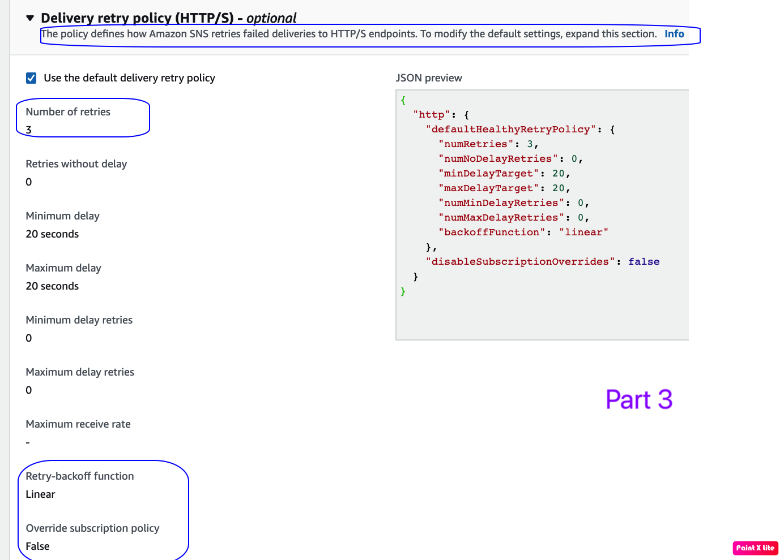Toggle the default delivery retry policy checkbox
784x560 pixels.
pyautogui.click(x=31, y=78)
